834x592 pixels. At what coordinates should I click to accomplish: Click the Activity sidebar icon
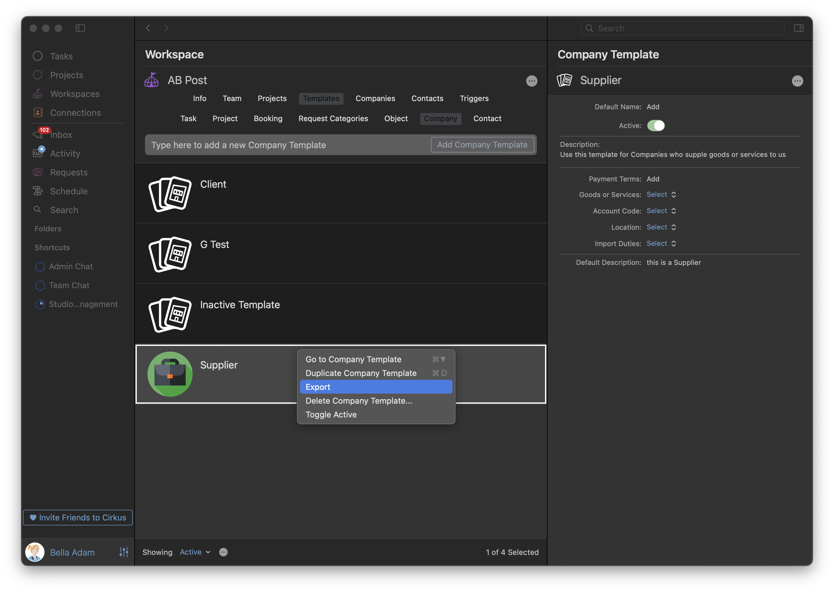point(38,153)
